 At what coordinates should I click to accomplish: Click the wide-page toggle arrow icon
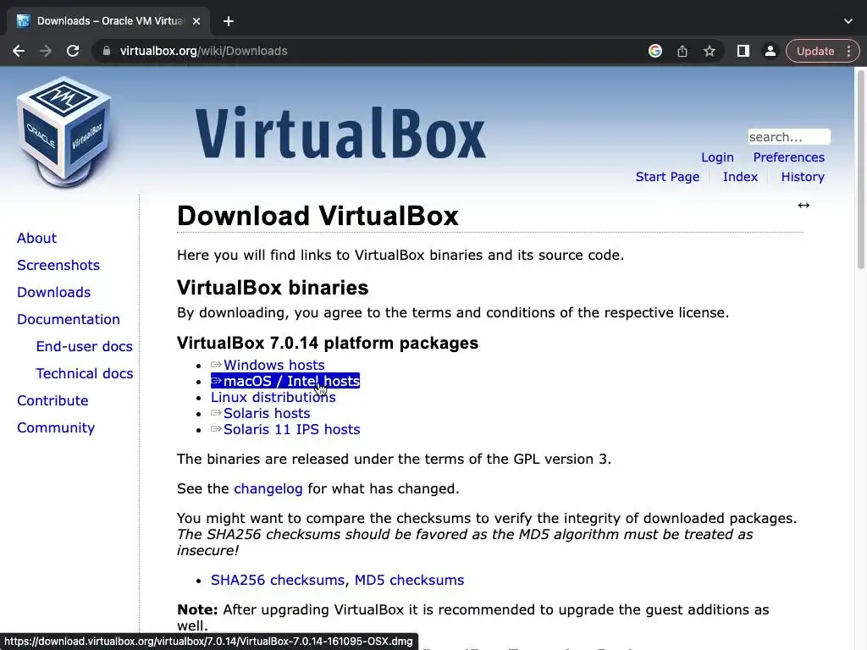point(803,205)
